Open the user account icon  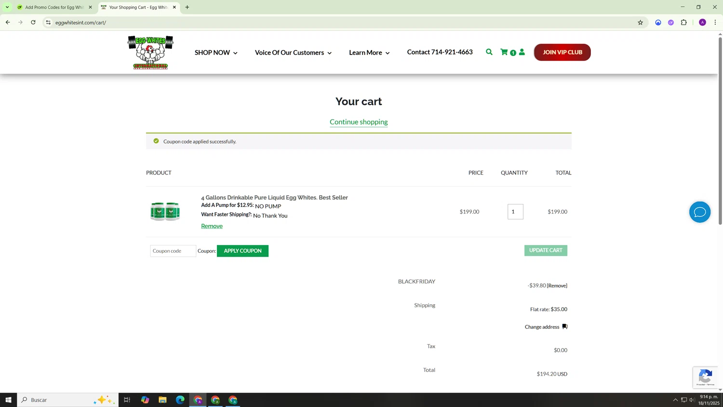click(522, 52)
